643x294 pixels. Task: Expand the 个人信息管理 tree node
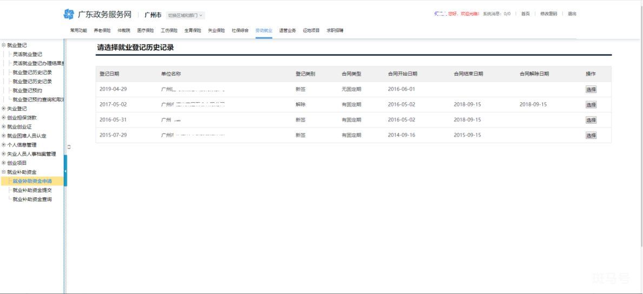point(4,145)
